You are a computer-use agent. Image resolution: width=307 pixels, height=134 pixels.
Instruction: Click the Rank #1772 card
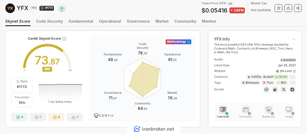pyautogui.click(x=22, y=84)
